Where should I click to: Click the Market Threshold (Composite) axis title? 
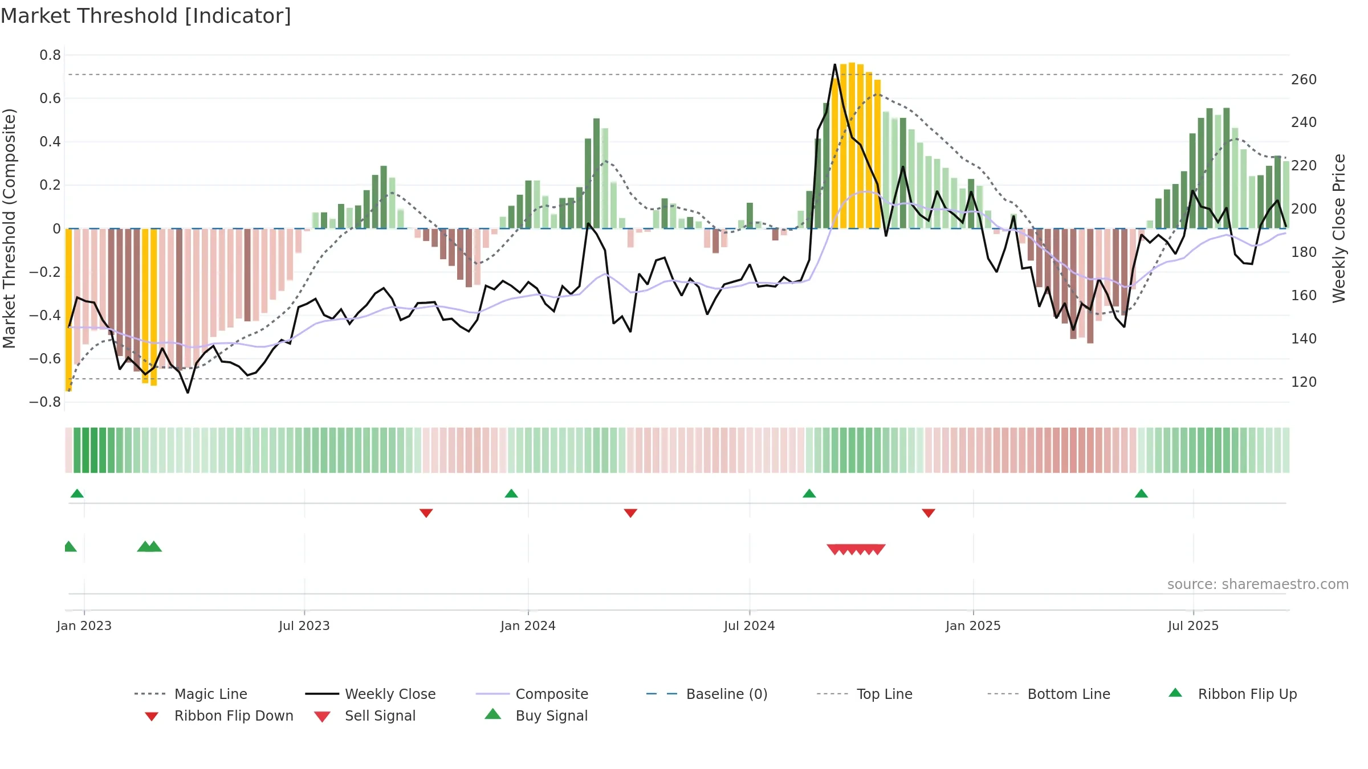tap(9, 228)
